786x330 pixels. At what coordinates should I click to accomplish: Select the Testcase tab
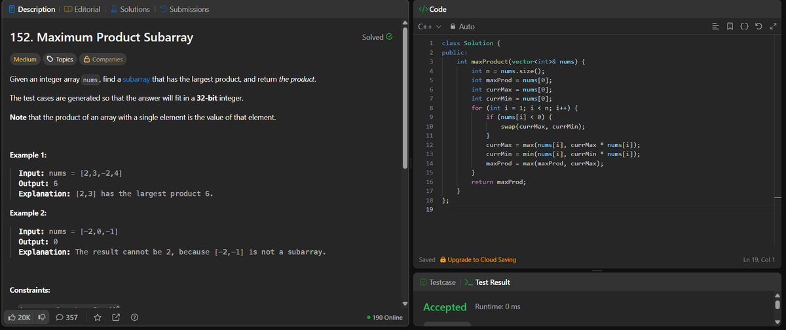point(438,282)
